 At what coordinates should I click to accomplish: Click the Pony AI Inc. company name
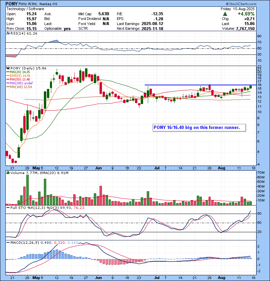click(x=28, y=4)
